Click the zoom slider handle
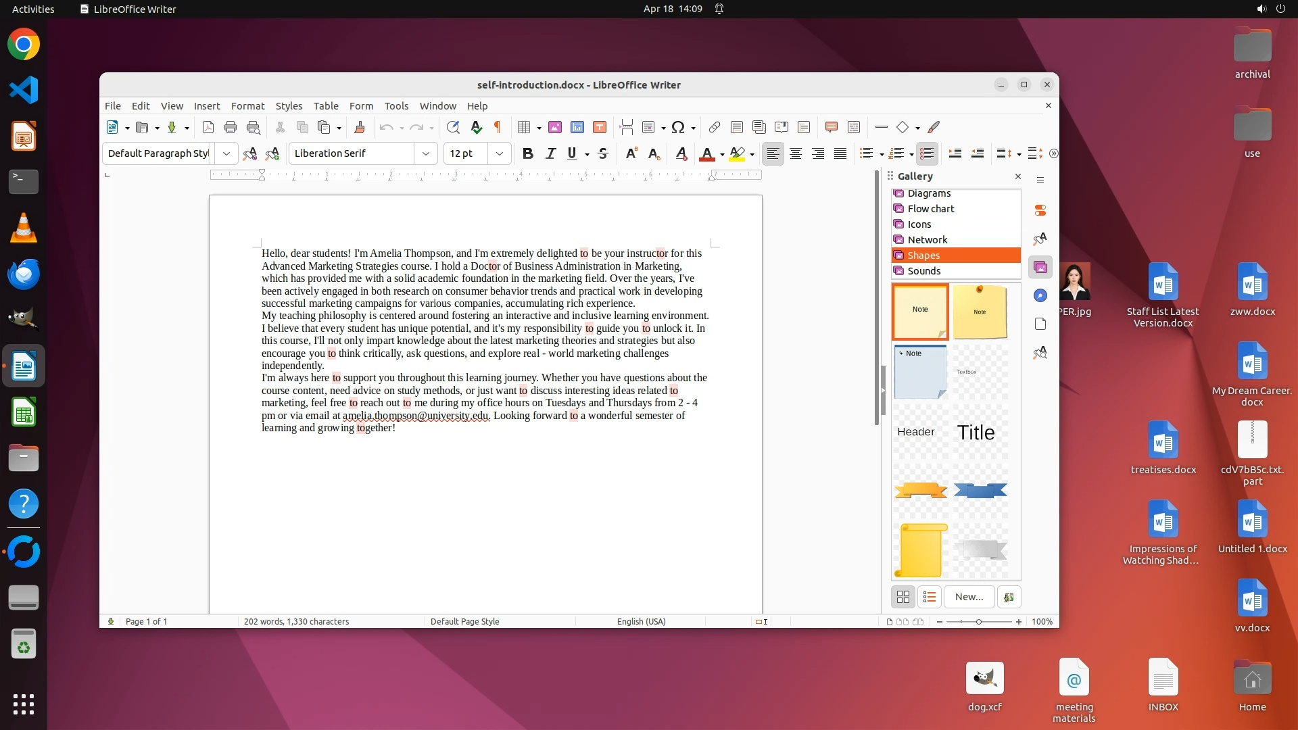Screen dimensions: 1298x730 click(978, 622)
